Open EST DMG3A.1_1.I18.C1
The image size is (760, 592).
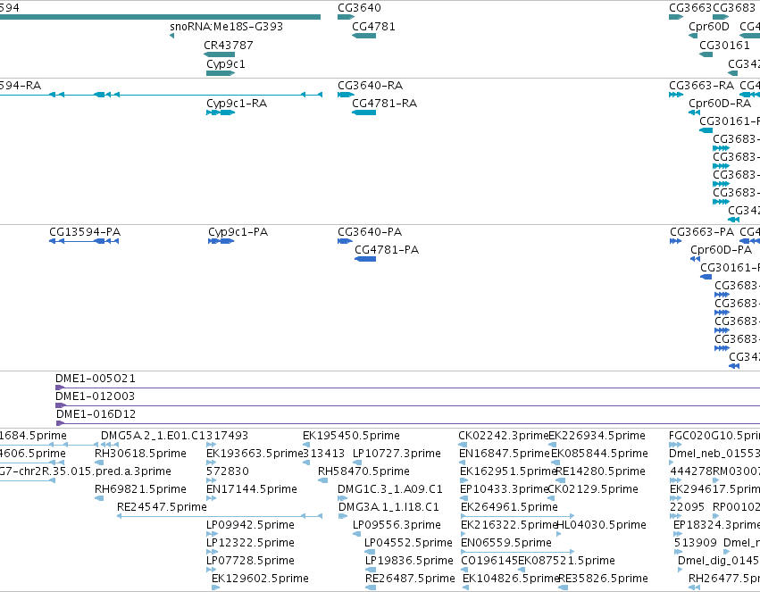[x=388, y=507]
